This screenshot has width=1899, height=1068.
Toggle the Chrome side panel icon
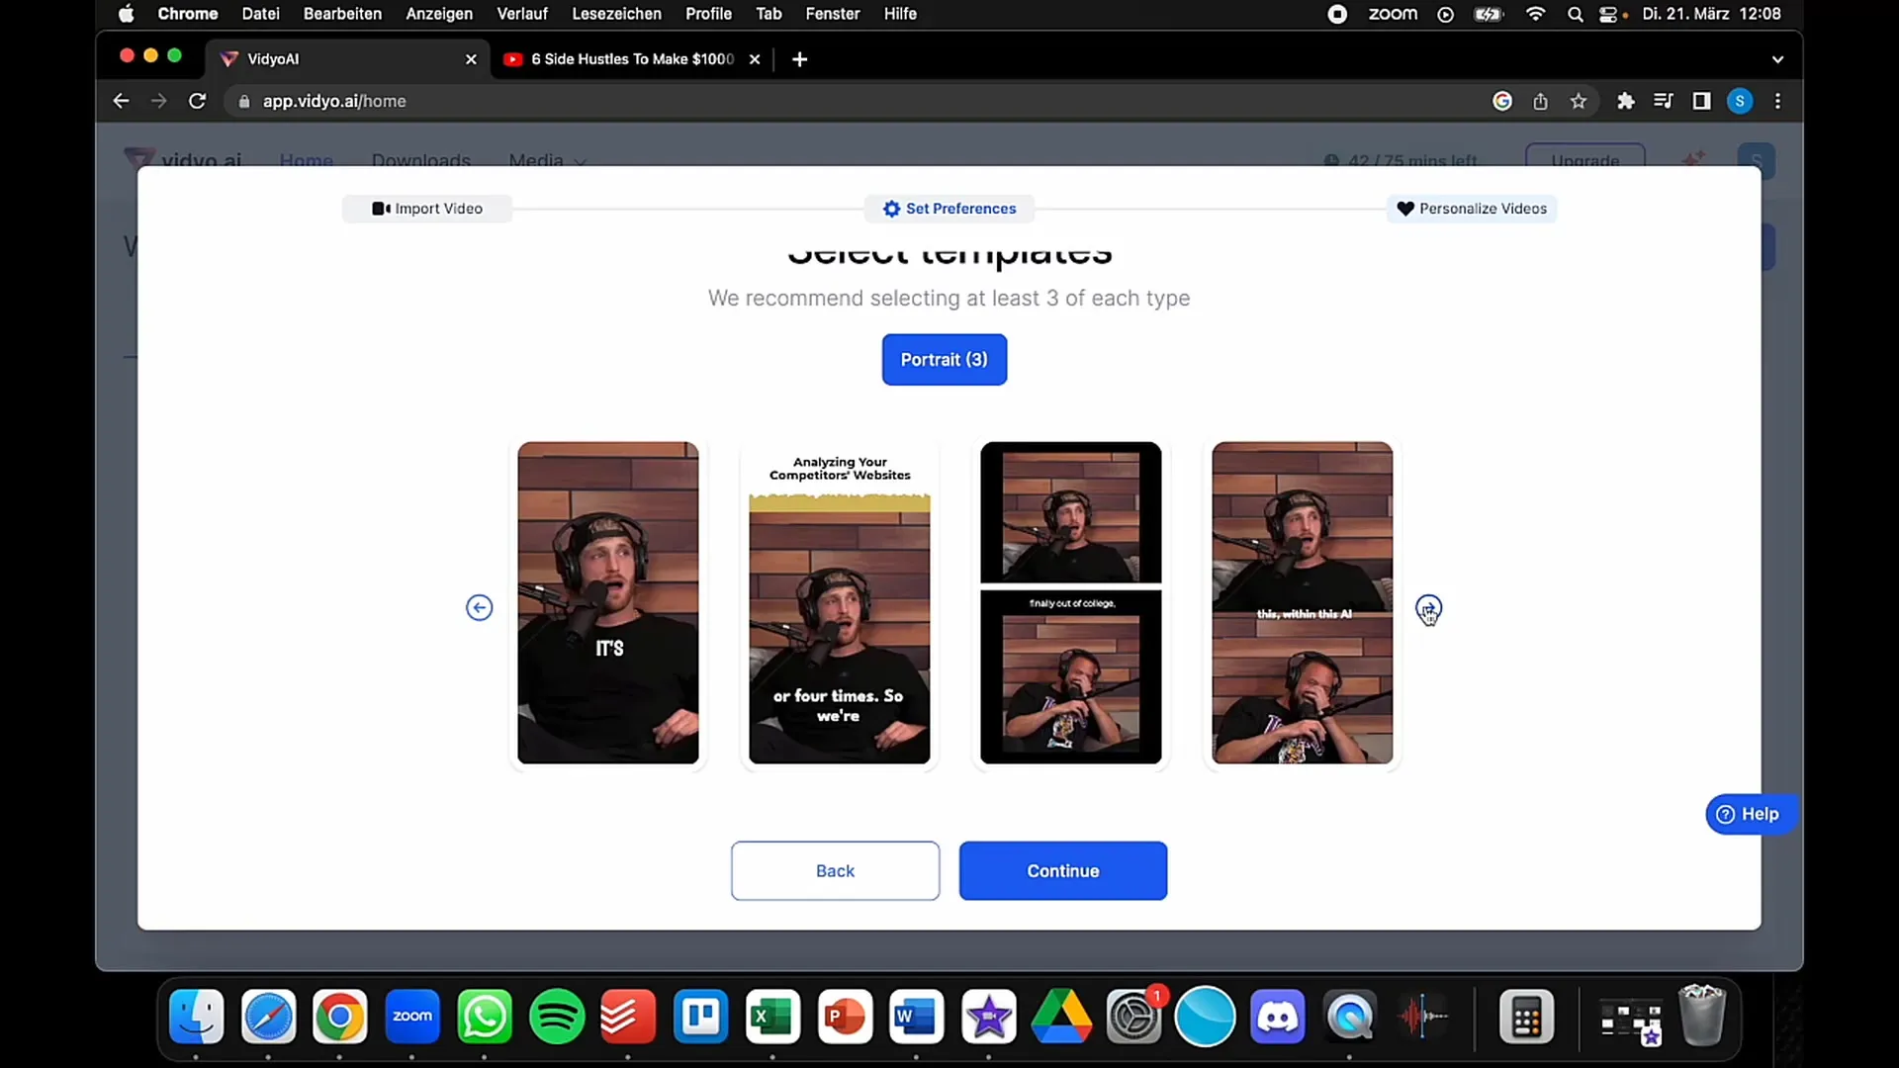tap(1701, 101)
